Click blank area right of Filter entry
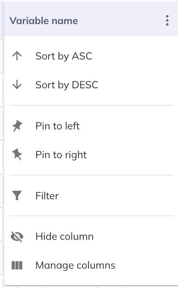Viewport: 178px width, 288px height. coord(117,195)
